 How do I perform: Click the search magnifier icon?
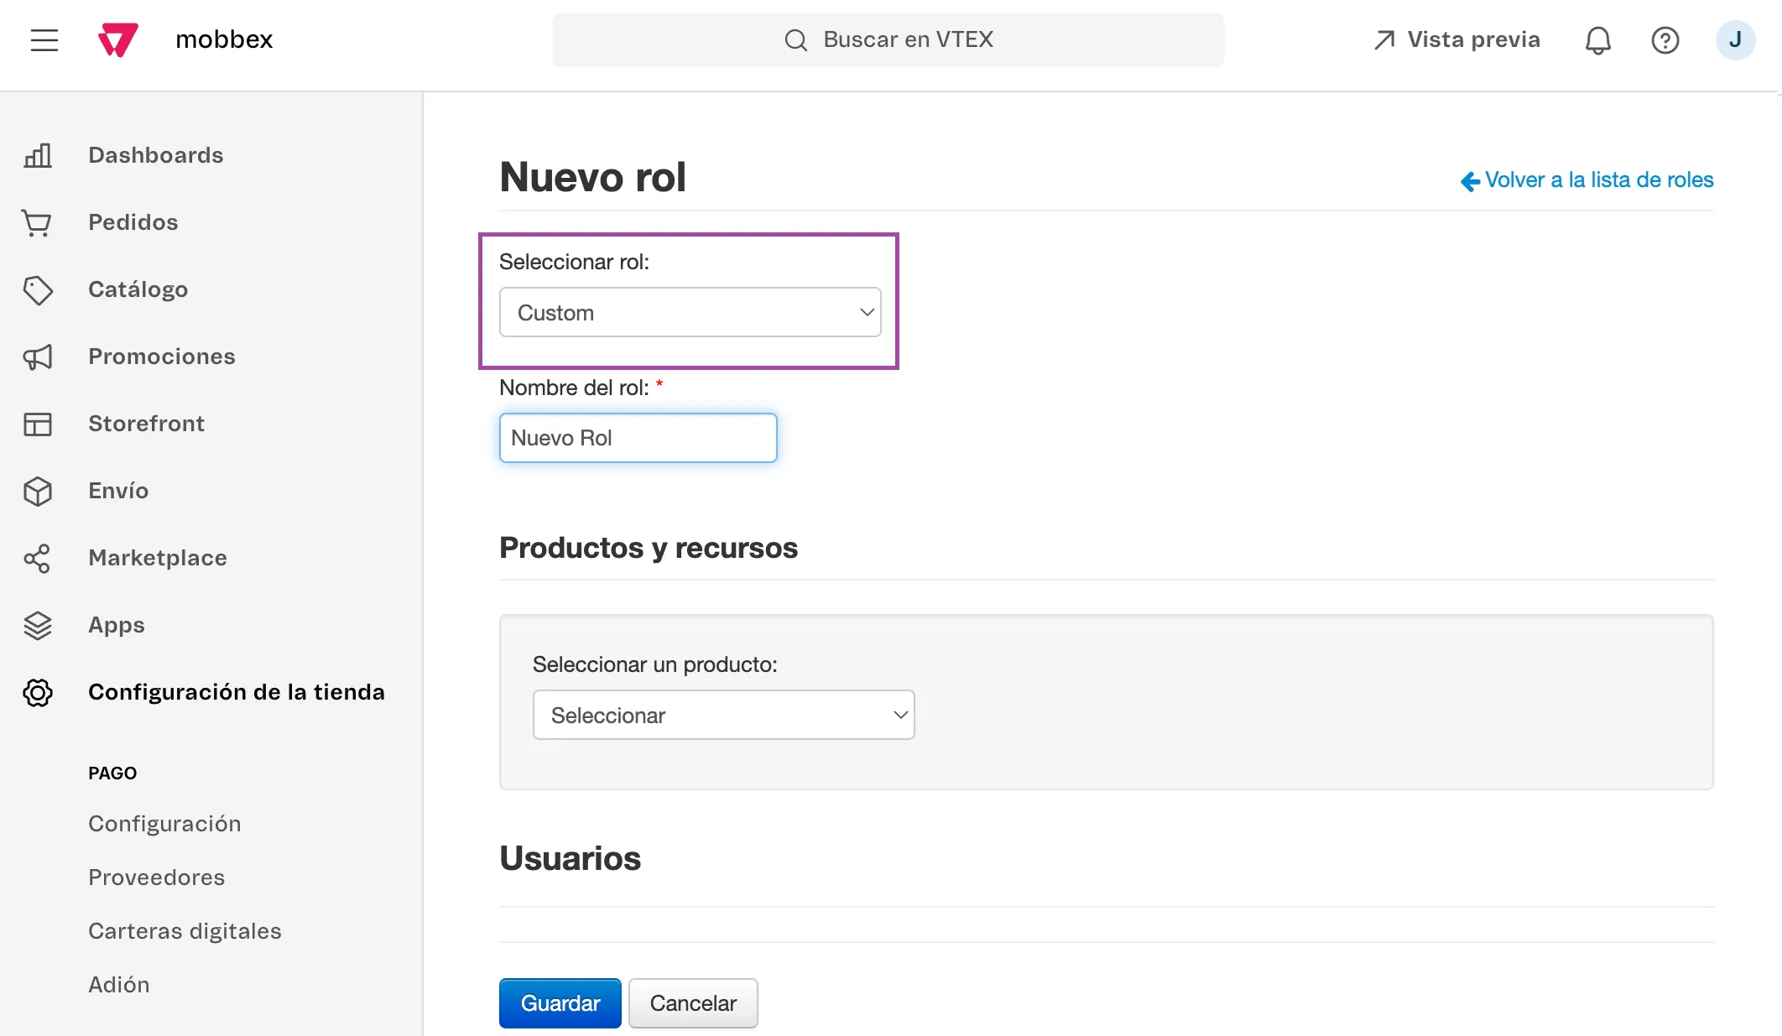click(x=795, y=39)
